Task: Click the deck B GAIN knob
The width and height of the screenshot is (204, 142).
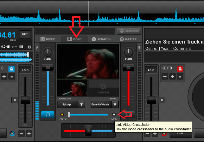Action: pos(128,52)
